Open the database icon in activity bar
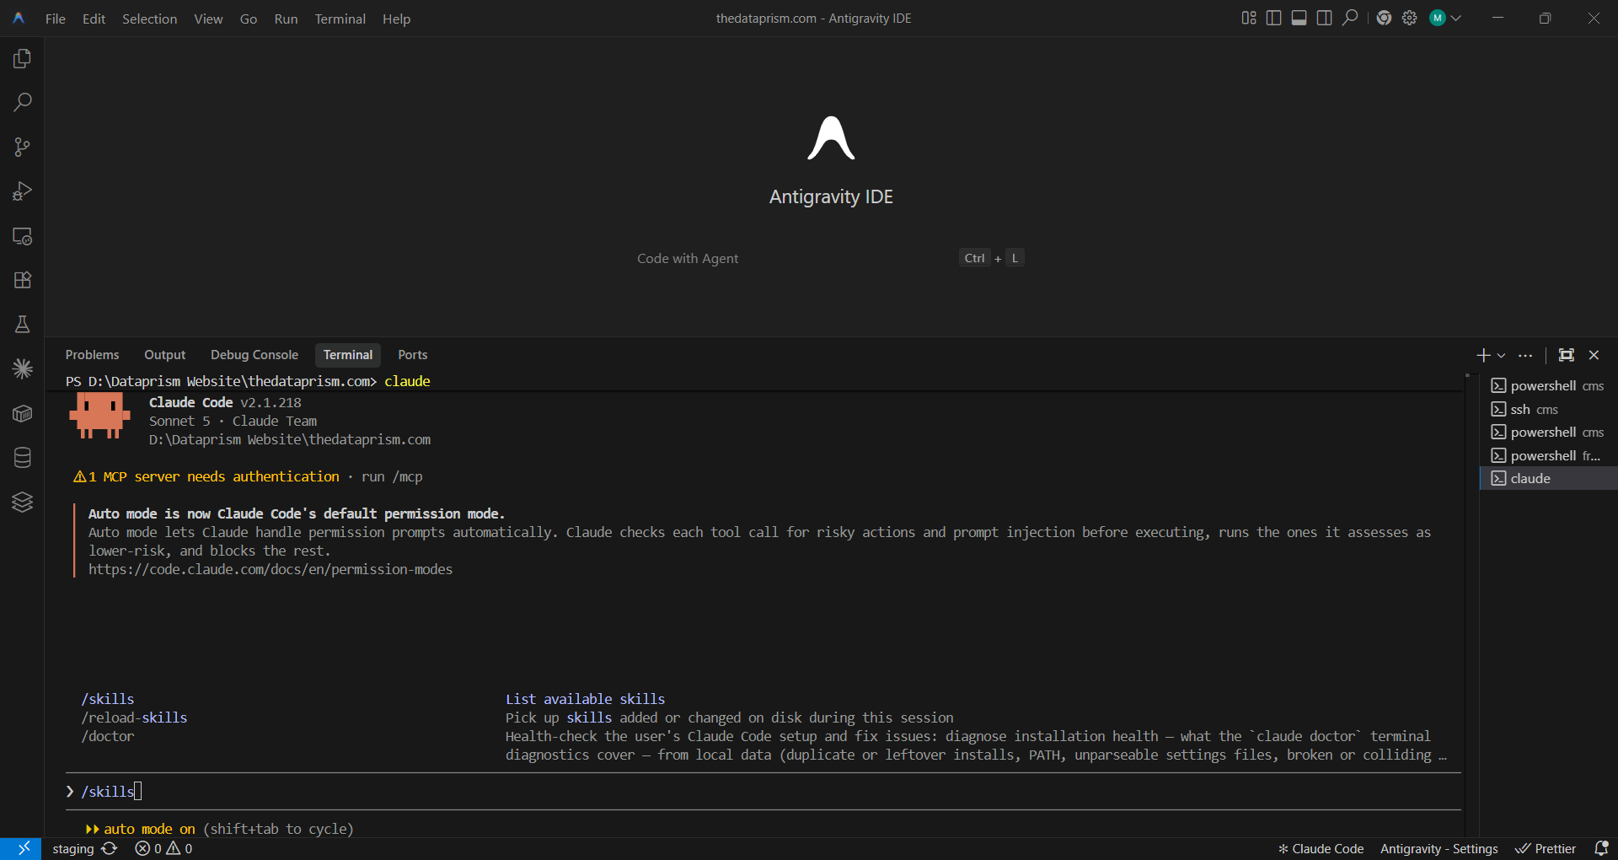The image size is (1618, 860). click(22, 457)
